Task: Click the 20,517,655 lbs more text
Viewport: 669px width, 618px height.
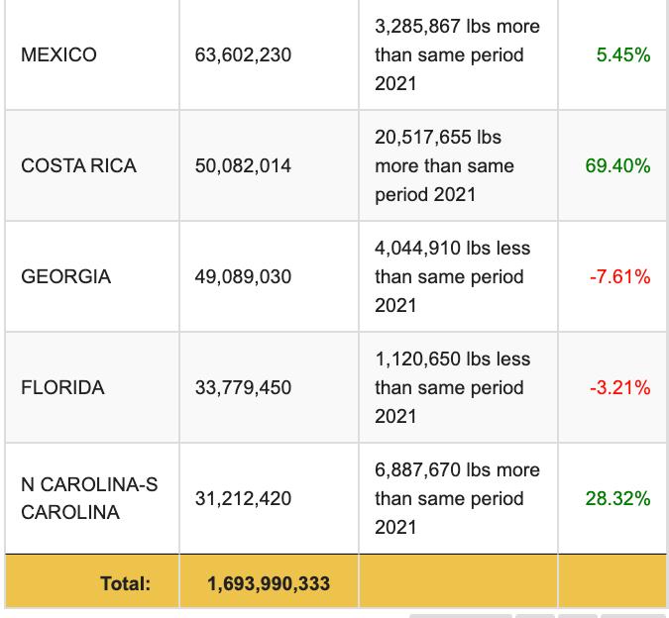Action: [x=438, y=138]
